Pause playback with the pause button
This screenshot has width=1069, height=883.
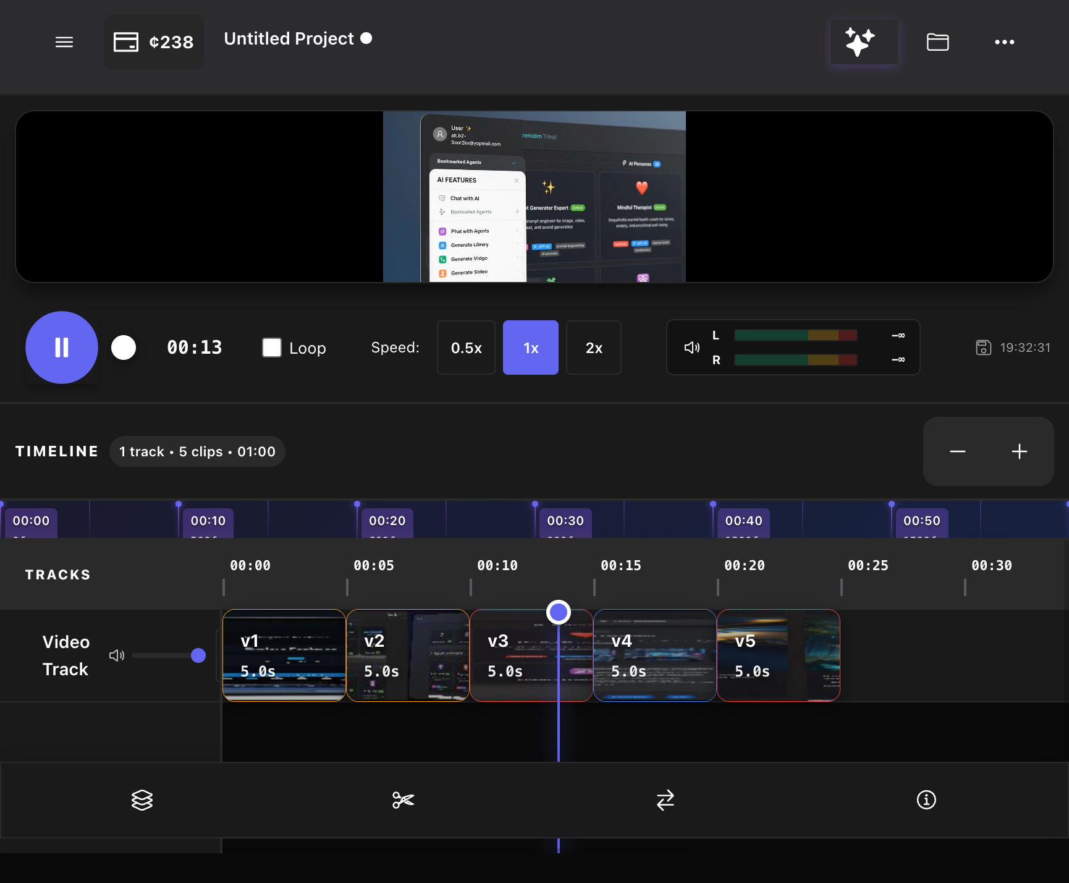pos(61,348)
